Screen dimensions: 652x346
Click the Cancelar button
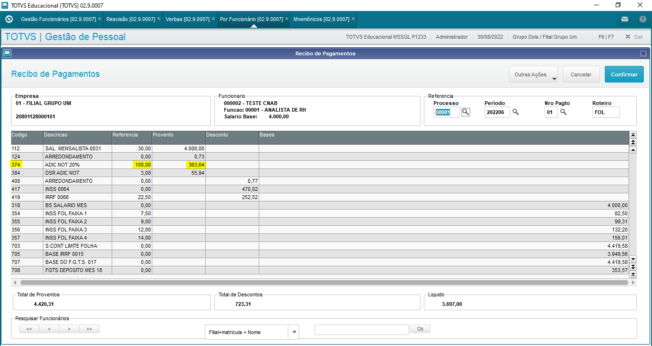coord(581,74)
